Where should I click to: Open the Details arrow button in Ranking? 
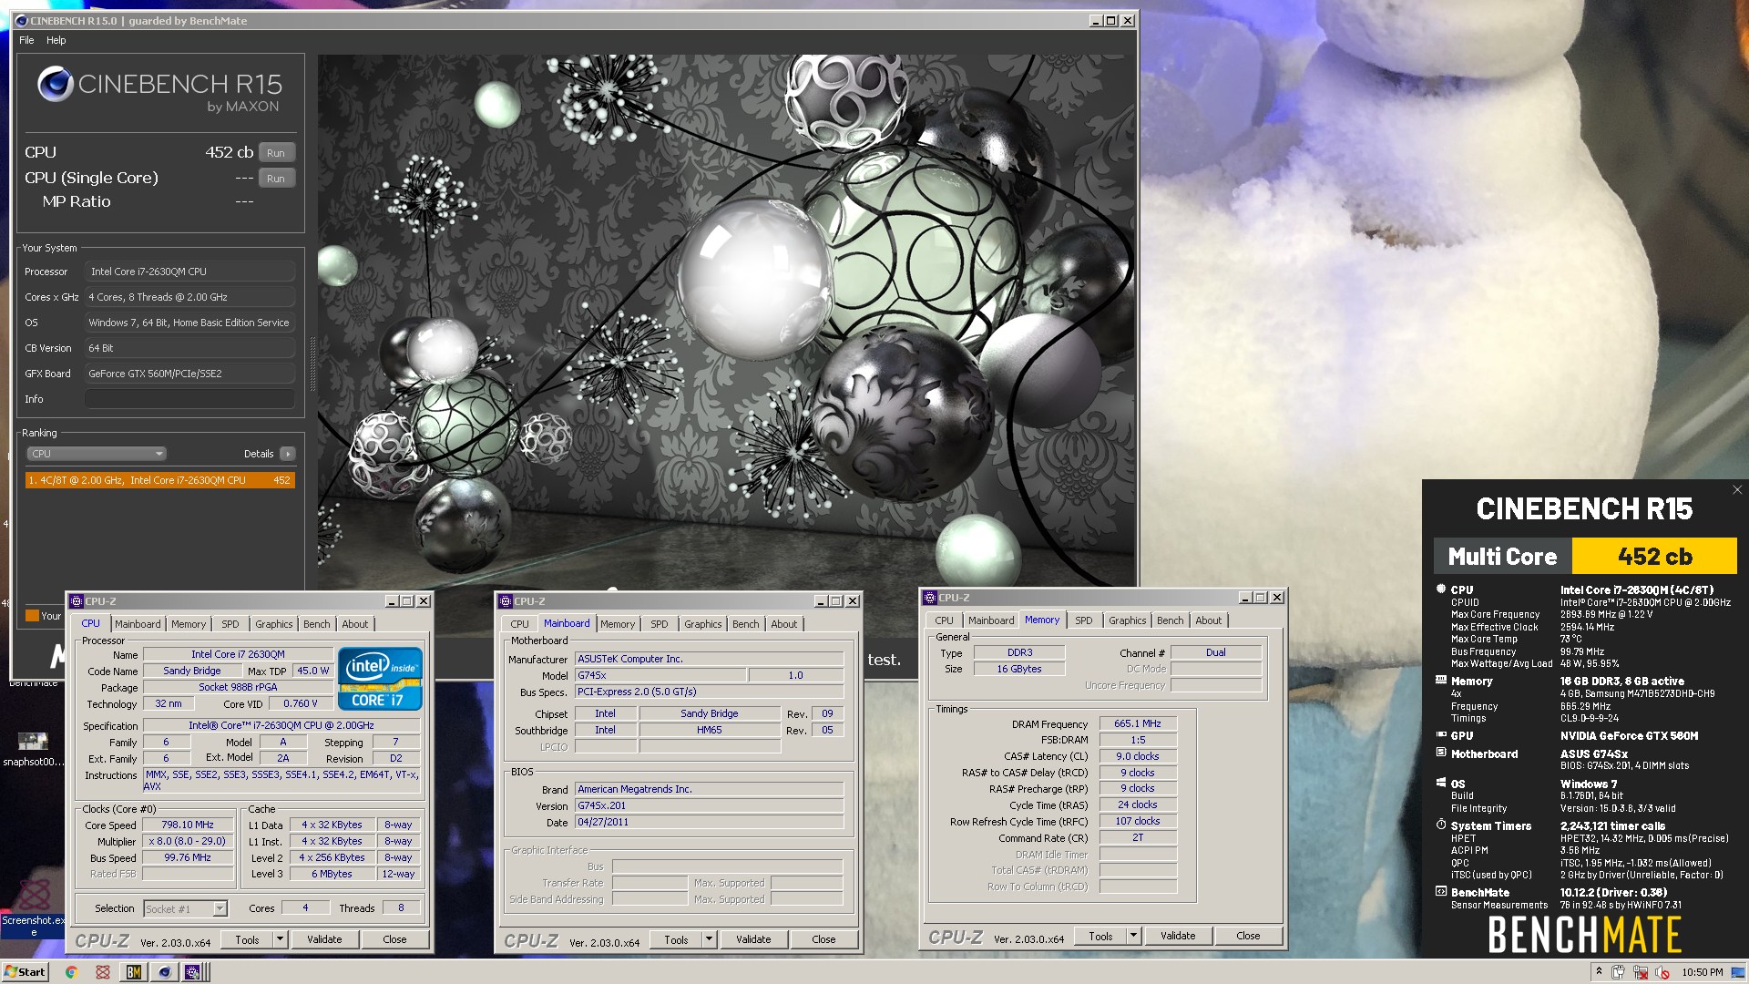[x=288, y=454]
